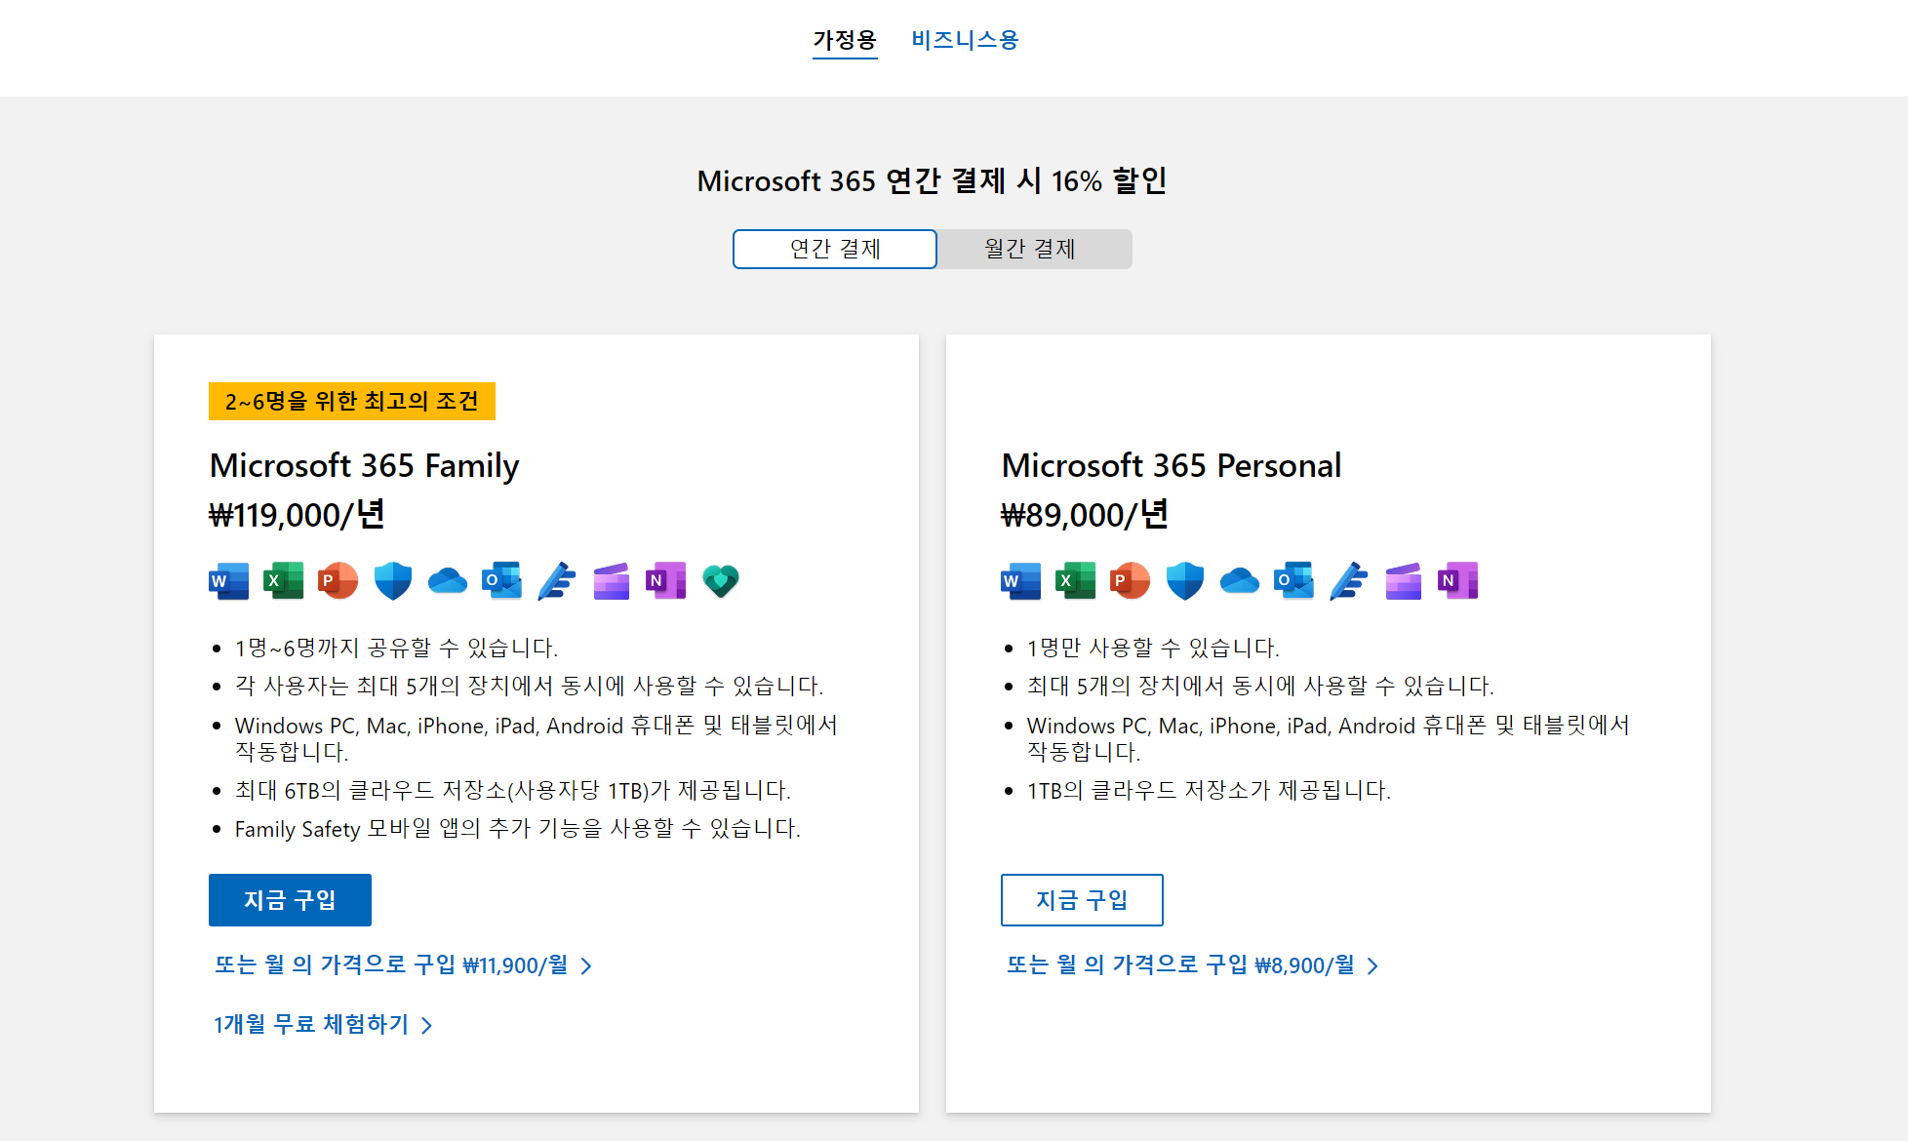Click the Defender shield icon under Family plan
The width and height of the screenshot is (1908, 1141).
click(x=393, y=581)
